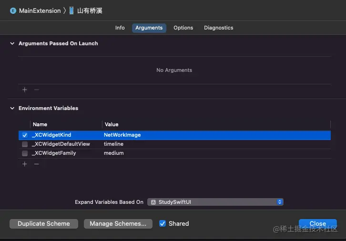Click the StudySwiftUI app icon in dropdown

[153, 202]
